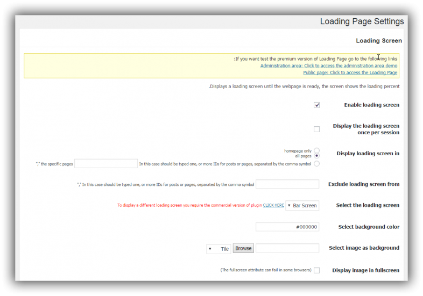
Task: Focus the specific pages ID text field
Action: coord(106,163)
